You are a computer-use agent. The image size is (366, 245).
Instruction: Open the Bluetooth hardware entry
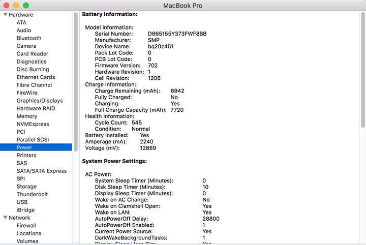(x=29, y=38)
